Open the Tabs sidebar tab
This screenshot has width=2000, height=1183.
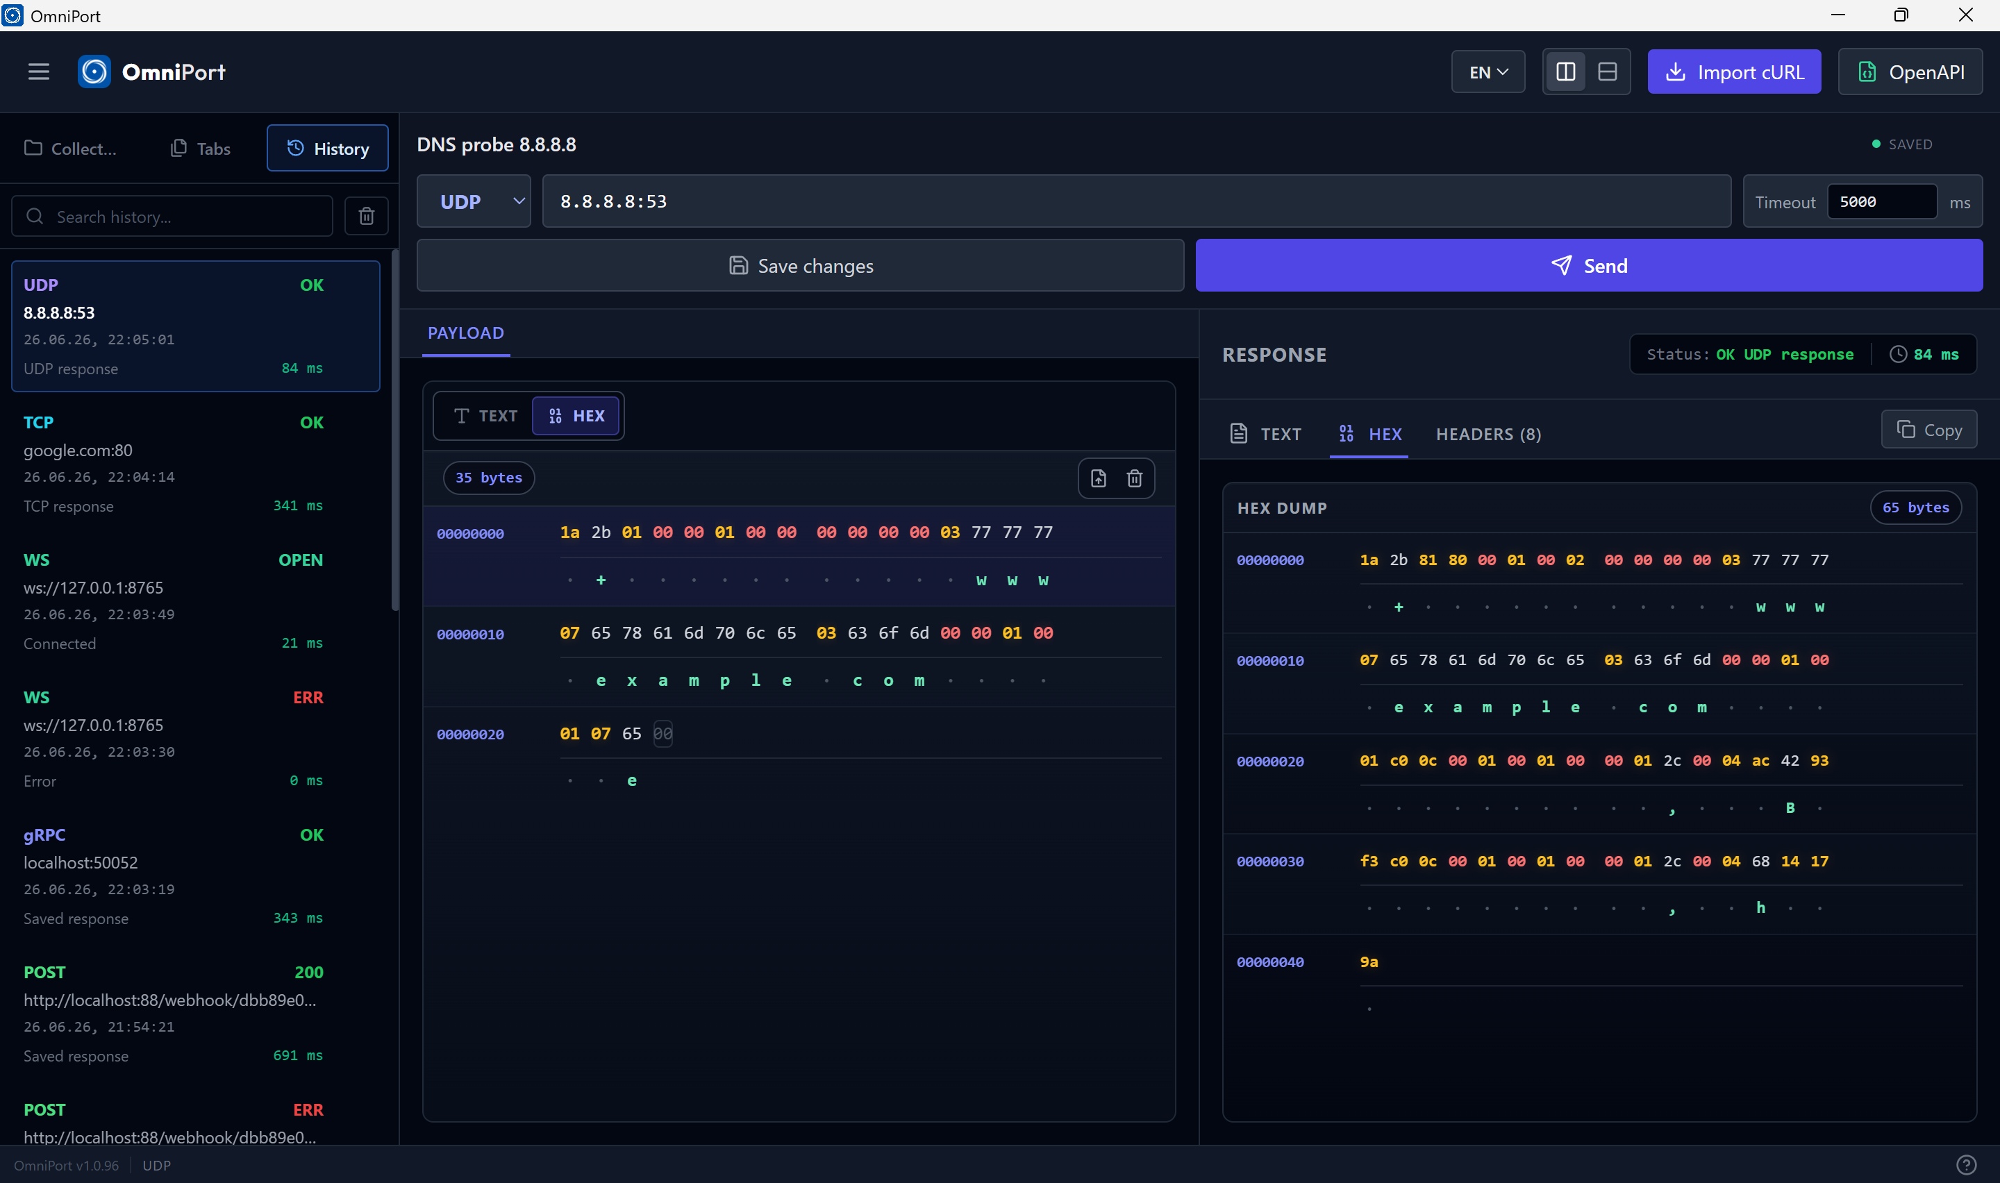click(201, 149)
